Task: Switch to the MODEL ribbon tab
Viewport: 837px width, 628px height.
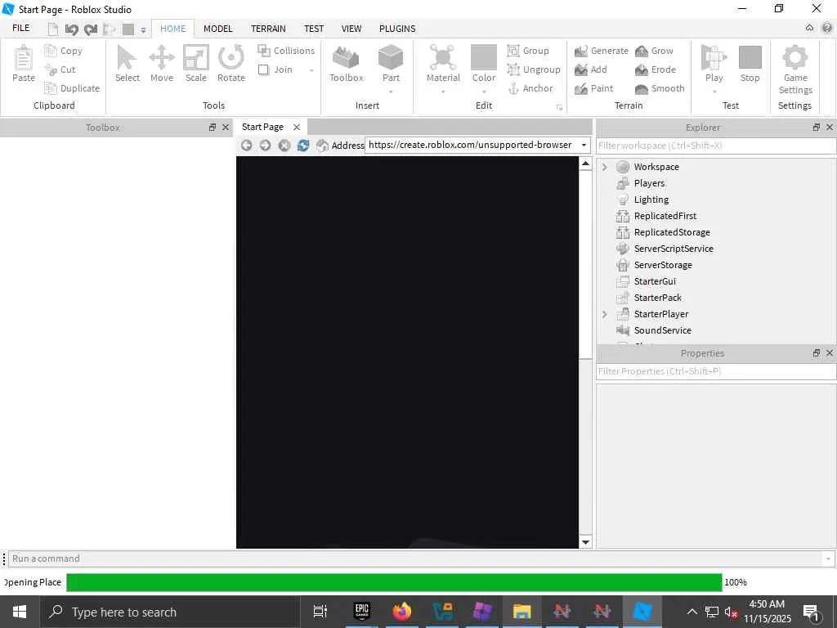Action: 217,29
